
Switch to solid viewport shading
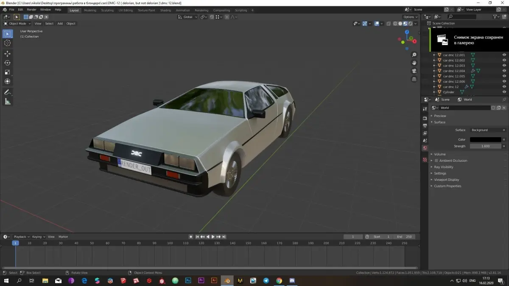click(x=400, y=24)
